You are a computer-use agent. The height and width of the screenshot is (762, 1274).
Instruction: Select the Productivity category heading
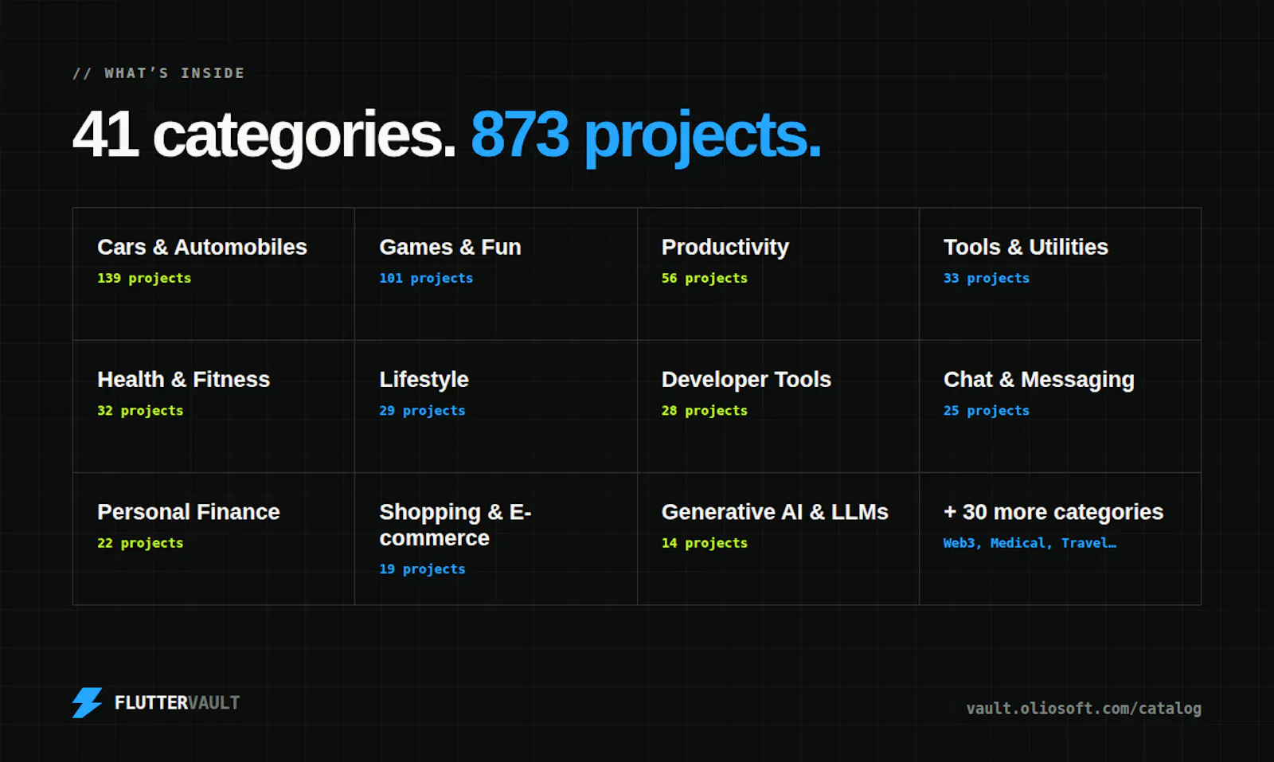point(725,248)
